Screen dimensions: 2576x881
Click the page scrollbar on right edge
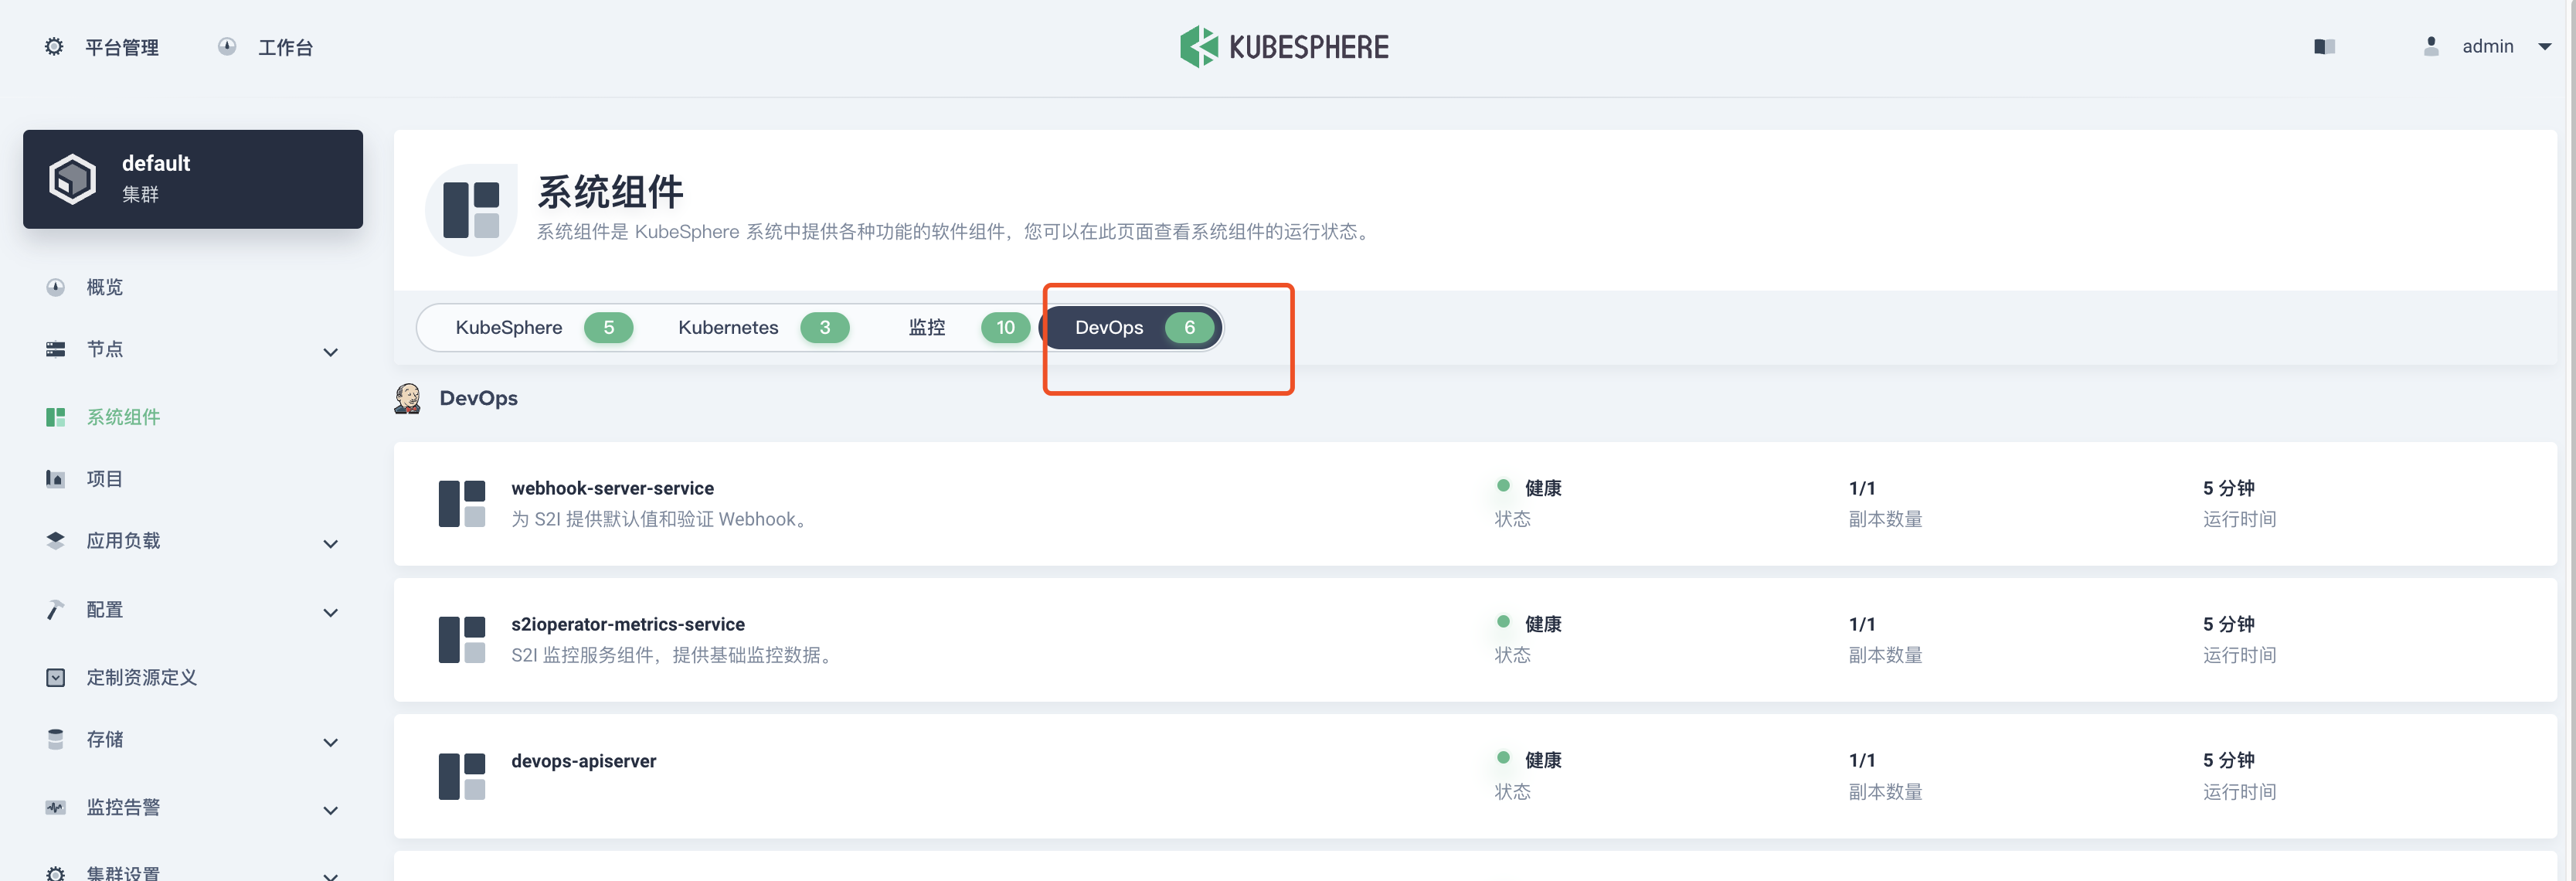2571,400
